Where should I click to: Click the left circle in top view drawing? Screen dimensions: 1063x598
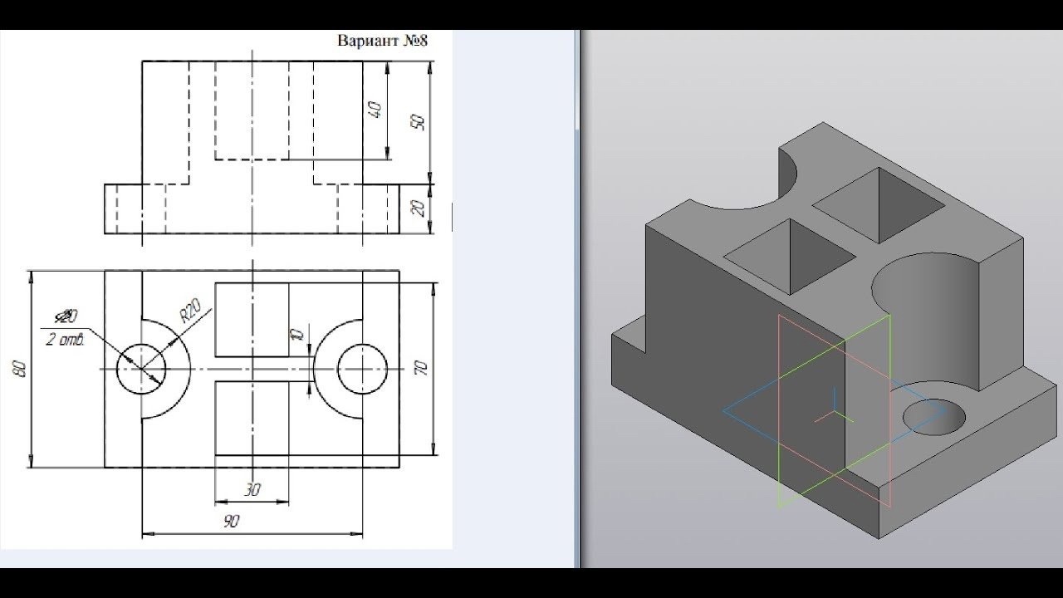pyautogui.click(x=140, y=370)
